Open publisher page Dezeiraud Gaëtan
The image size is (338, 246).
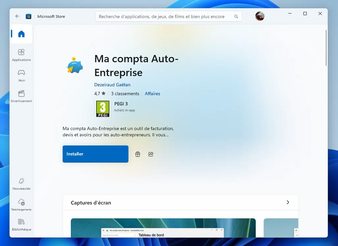112,85
